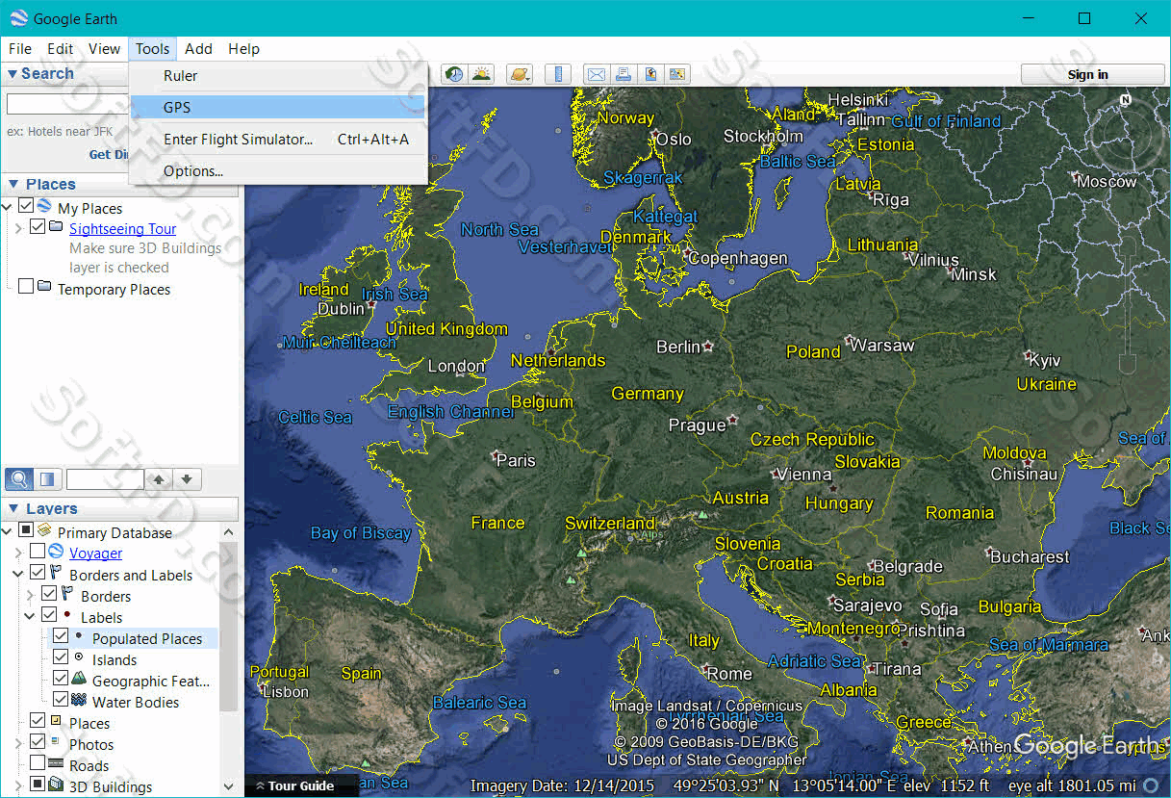1171x798 pixels.
Task: Click the Borders and Labels flag icon
Action: (x=56, y=573)
